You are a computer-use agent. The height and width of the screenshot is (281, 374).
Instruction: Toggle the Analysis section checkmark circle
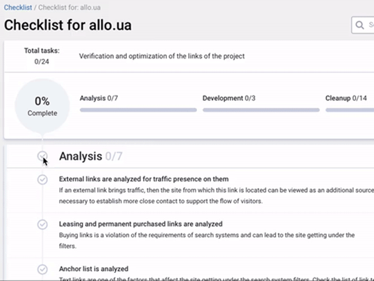point(43,156)
